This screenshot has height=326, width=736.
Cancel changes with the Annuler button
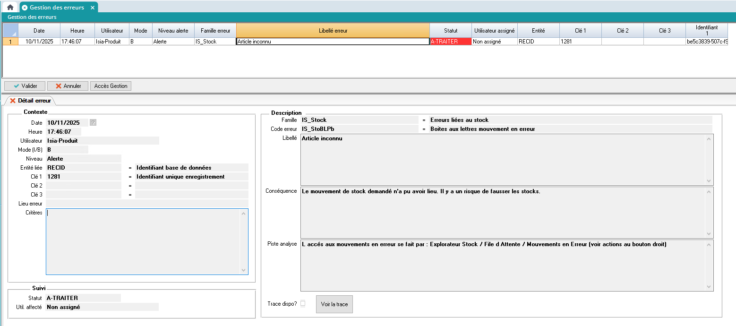(68, 86)
